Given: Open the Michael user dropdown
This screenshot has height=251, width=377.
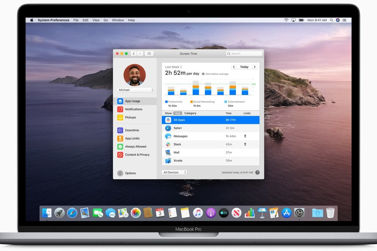Looking at the screenshot, I should click(x=136, y=90).
